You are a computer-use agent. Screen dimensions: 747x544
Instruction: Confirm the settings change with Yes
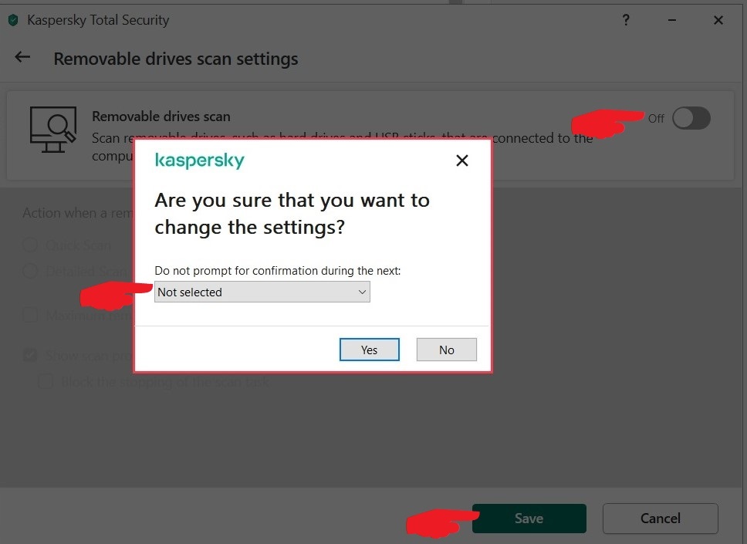click(369, 350)
